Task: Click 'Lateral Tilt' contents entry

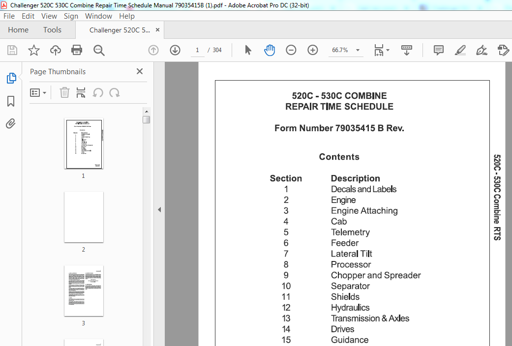Action: [351, 254]
